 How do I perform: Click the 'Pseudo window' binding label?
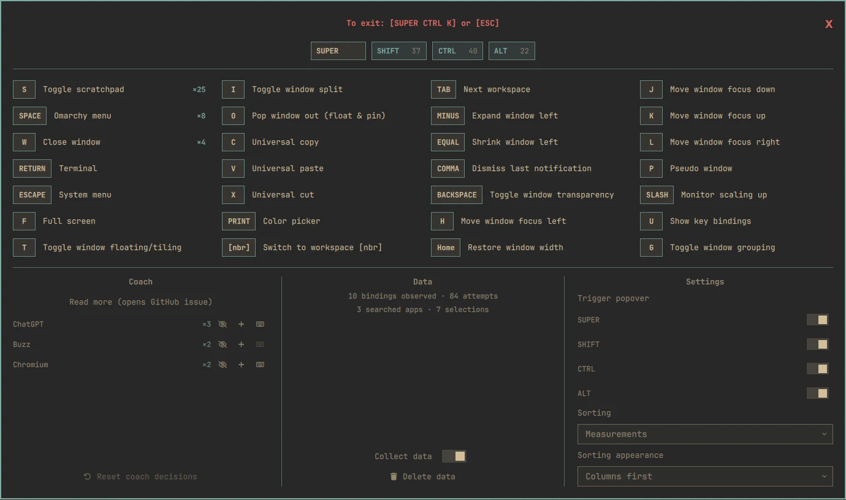701,169
